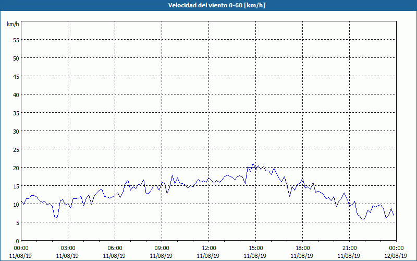Screen dimensions: 417x261
Task: Select the 20 y-axis value
Action: click(16, 168)
